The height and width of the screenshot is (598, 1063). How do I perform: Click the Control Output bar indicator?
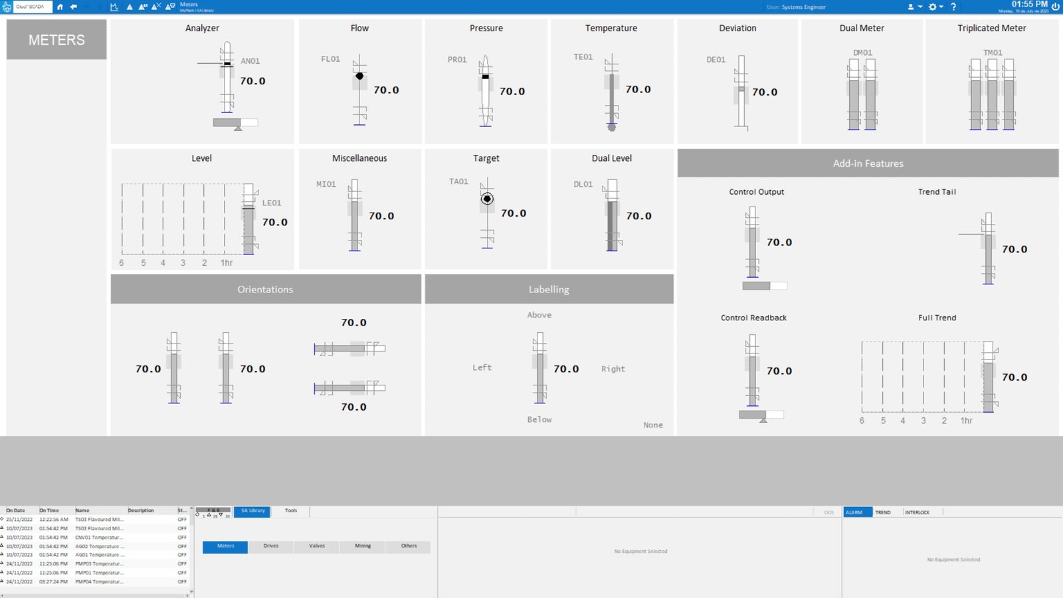[765, 286]
